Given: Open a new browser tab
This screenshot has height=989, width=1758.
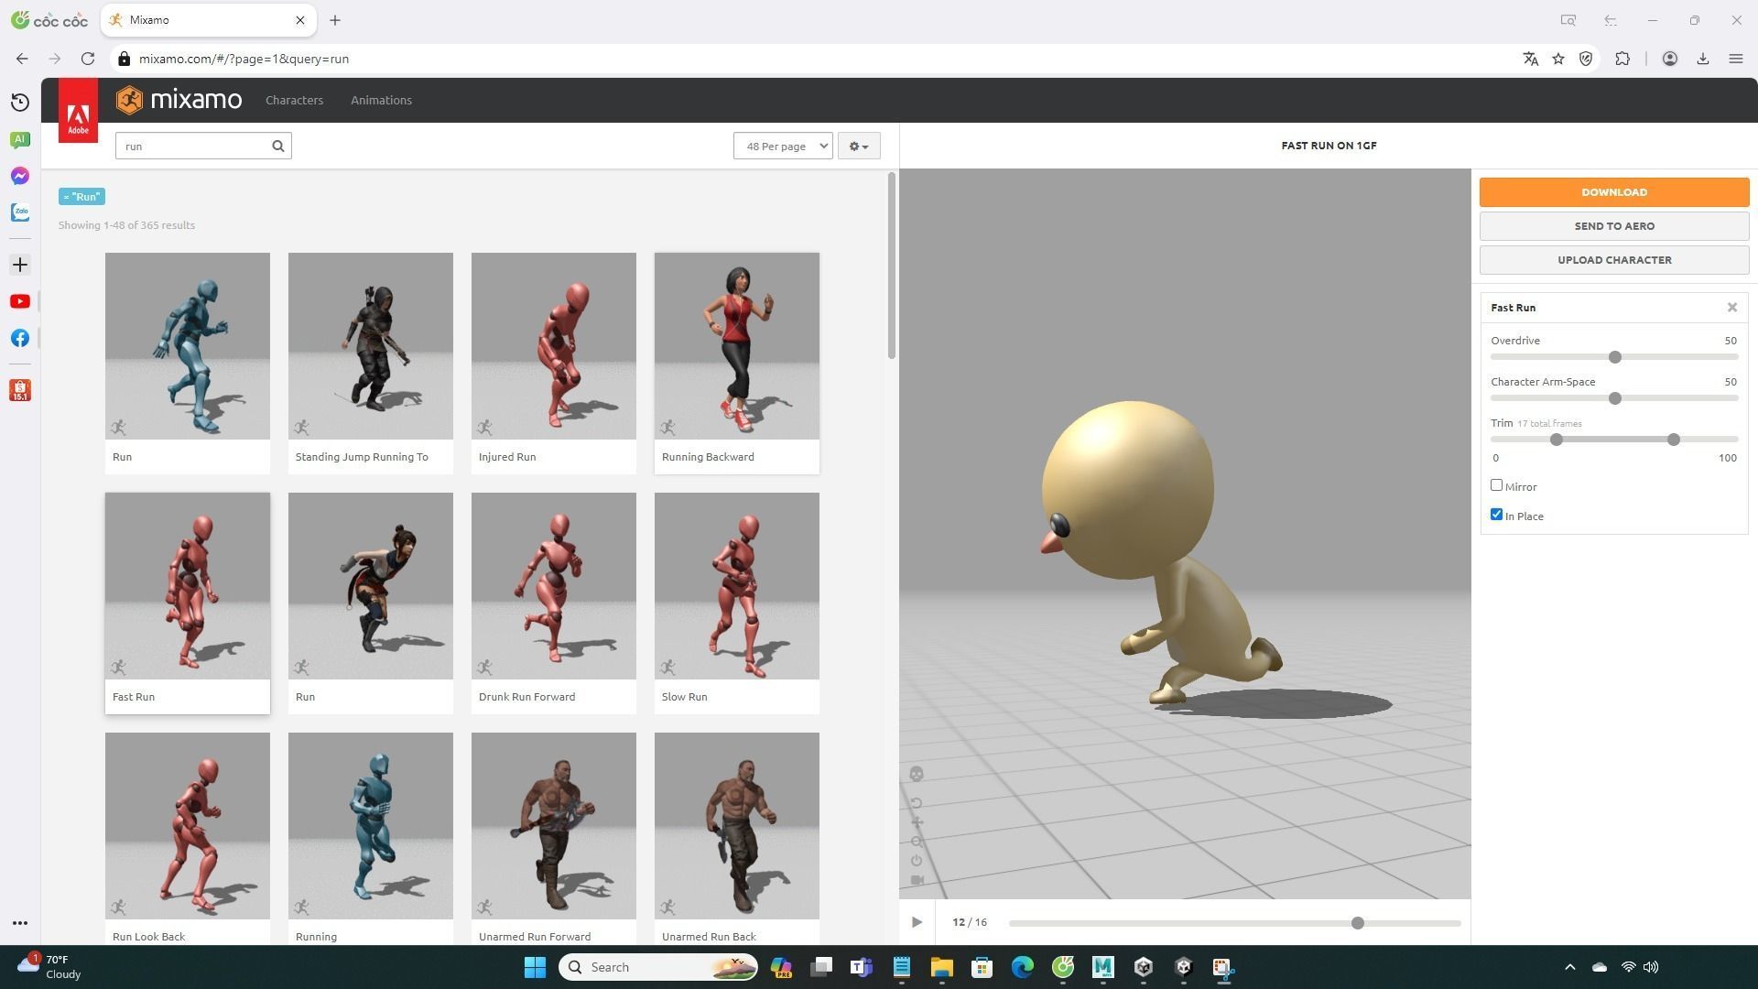Looking at the screenshot, I should (335, 20).
